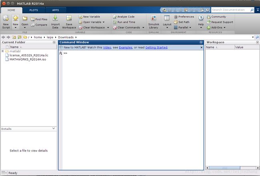The height and width of the screenshot is (176, 260).
Task: Open the New dropdown plus icon
Action: tap(16, 18)
